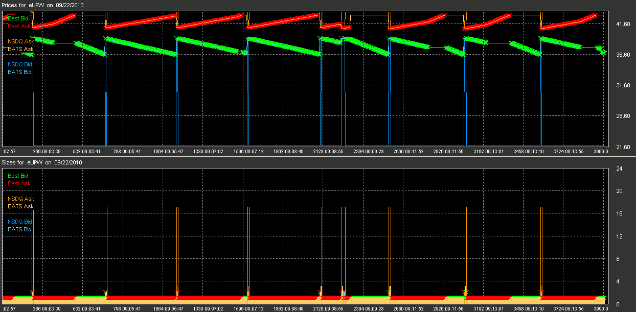
Task: Click the 31.60 price axis label
Action: [622, 85]
